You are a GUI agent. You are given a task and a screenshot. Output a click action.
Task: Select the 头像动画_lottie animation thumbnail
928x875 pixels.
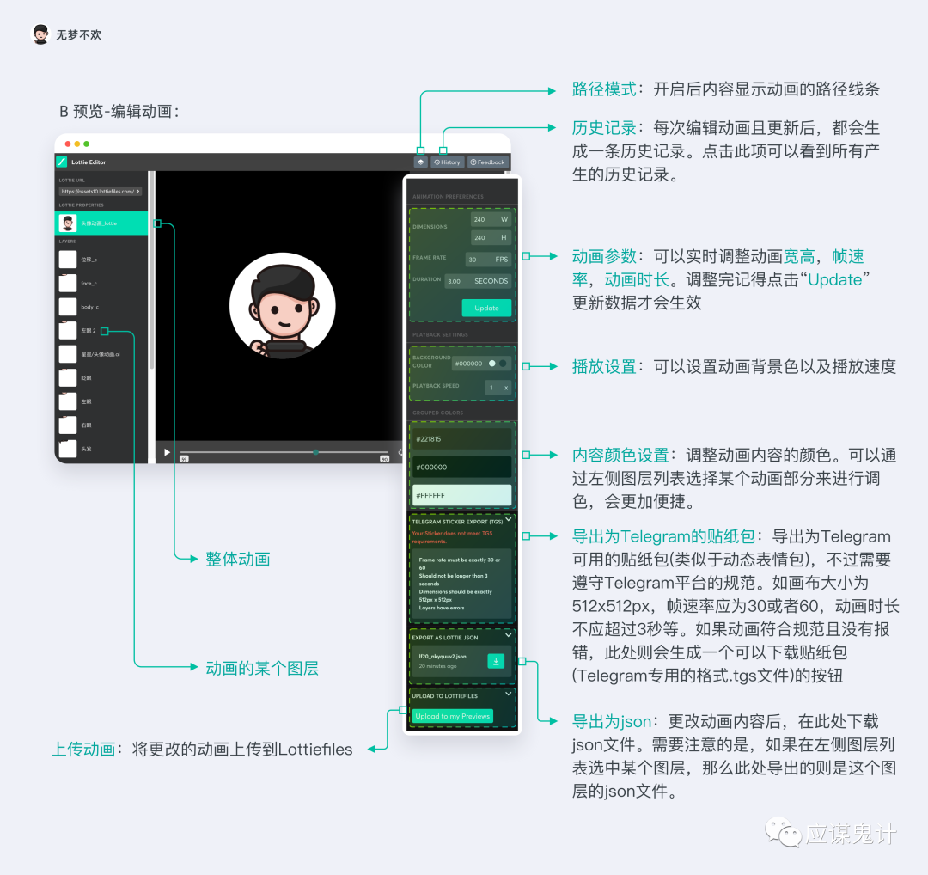(x=67, y=223)
